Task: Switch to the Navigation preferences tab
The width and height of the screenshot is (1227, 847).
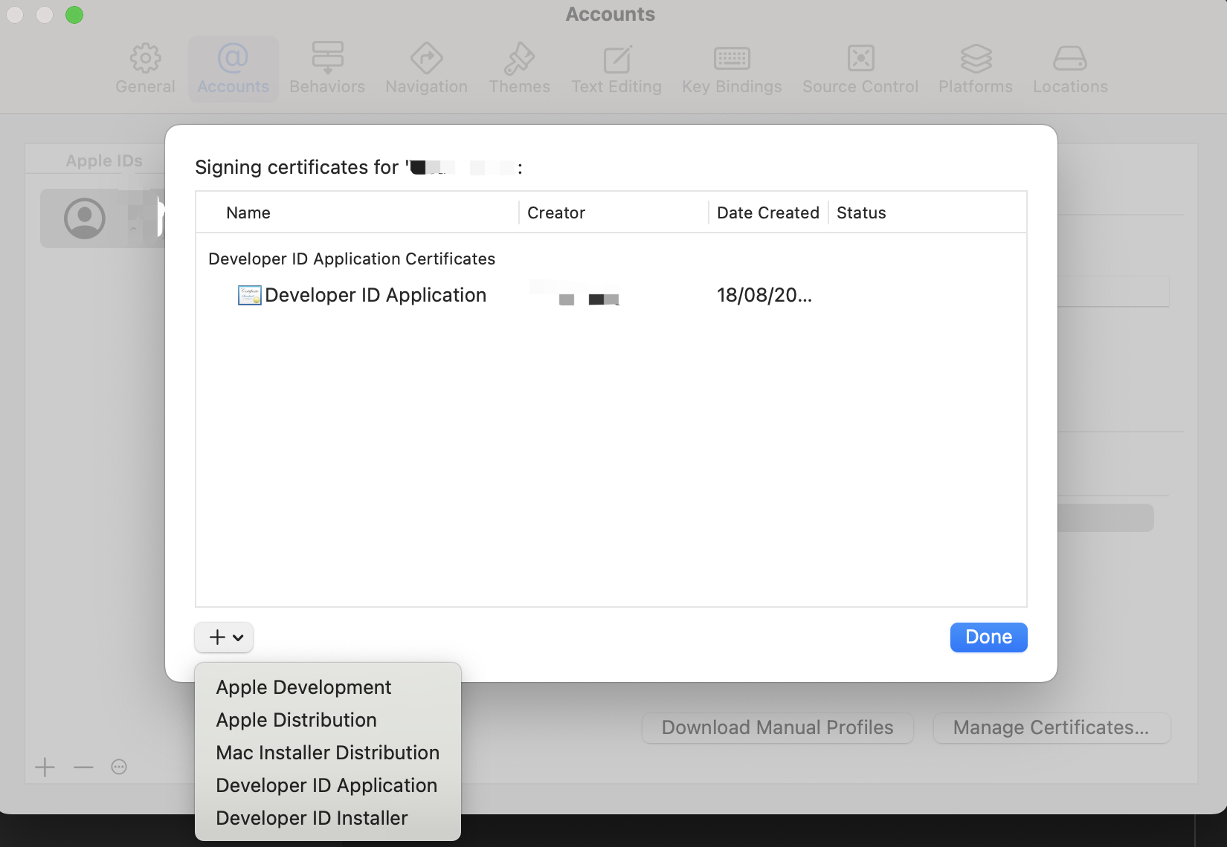Action: click(x=426, y=69)
